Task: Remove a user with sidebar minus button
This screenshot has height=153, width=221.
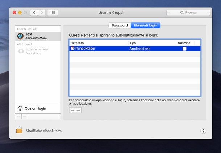Action: pyautogui.click(x=25, y=116)
